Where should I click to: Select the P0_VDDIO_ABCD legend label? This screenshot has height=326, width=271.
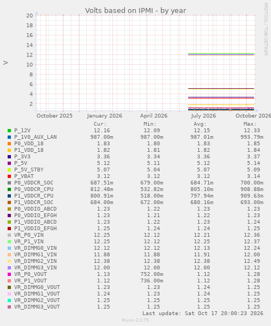35,209
